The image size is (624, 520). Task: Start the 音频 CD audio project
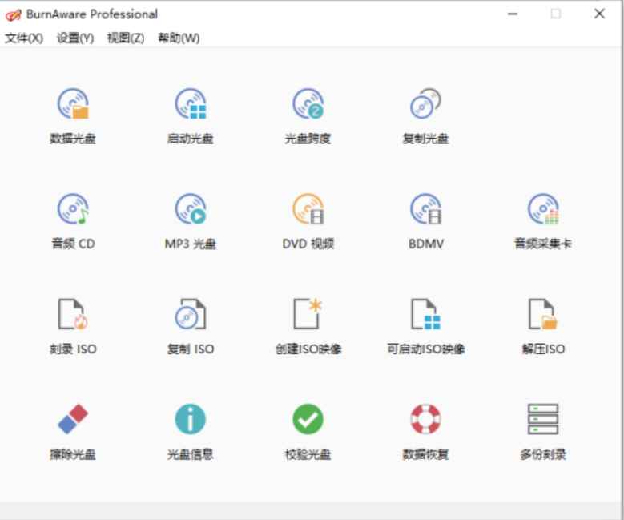pyautogui.click(x=73, y=210)
